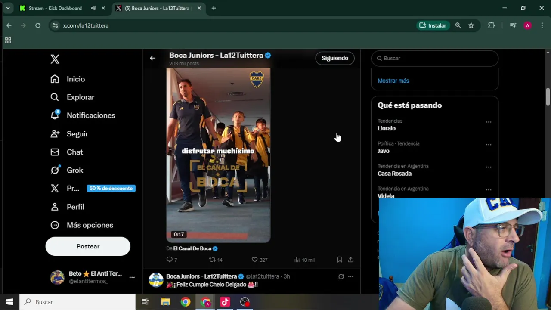Screen dimensions: 551x310
Task: Click the Postear button
Action: pyautogui.click(x=88, y=246)
